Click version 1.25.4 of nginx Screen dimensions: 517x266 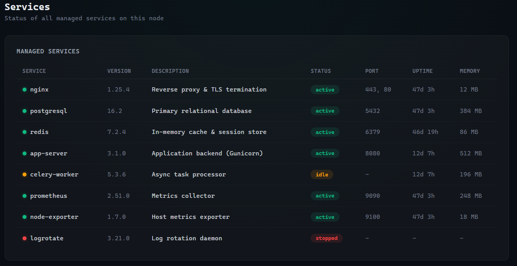coord(118,90)
